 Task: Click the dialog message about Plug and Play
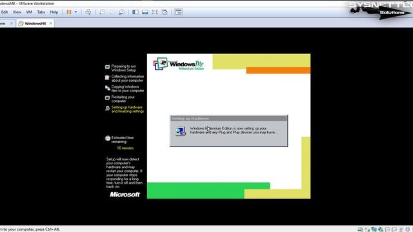234,130
